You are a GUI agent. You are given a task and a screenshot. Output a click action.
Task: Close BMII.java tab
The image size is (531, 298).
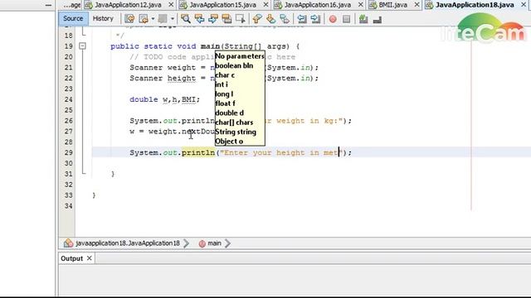click(417, 5)
